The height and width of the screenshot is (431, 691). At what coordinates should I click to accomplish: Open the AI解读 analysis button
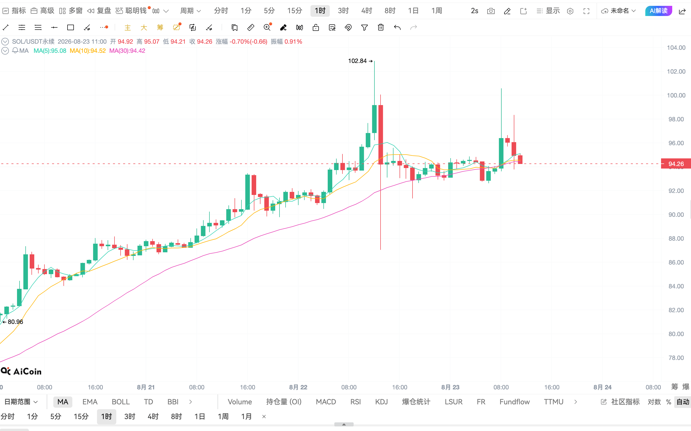[659, 11]
